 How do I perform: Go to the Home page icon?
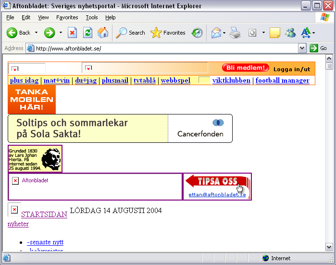coord(103,33)
